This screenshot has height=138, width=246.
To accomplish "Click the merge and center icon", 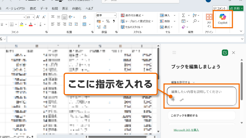I will point(84,24).
